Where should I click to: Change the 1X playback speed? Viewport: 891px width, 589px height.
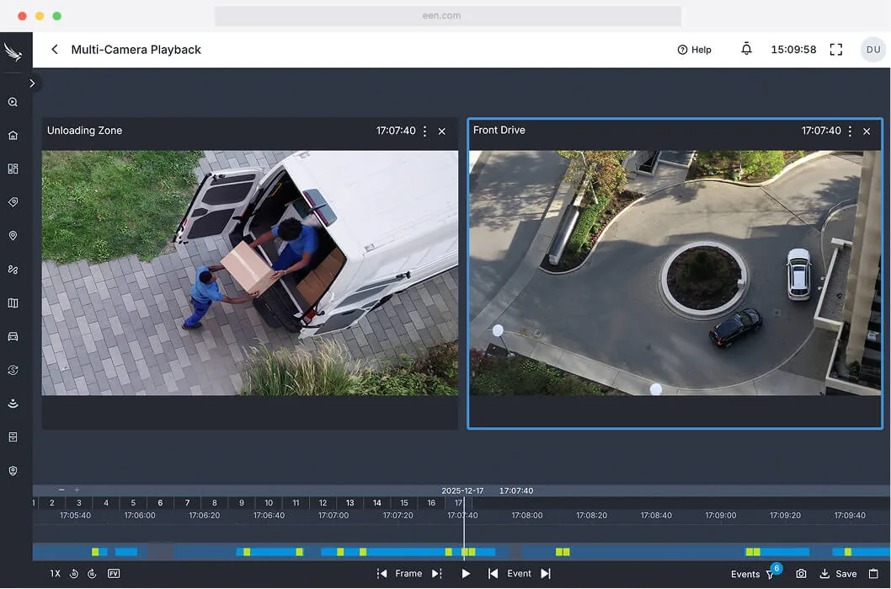pos(55,574)
